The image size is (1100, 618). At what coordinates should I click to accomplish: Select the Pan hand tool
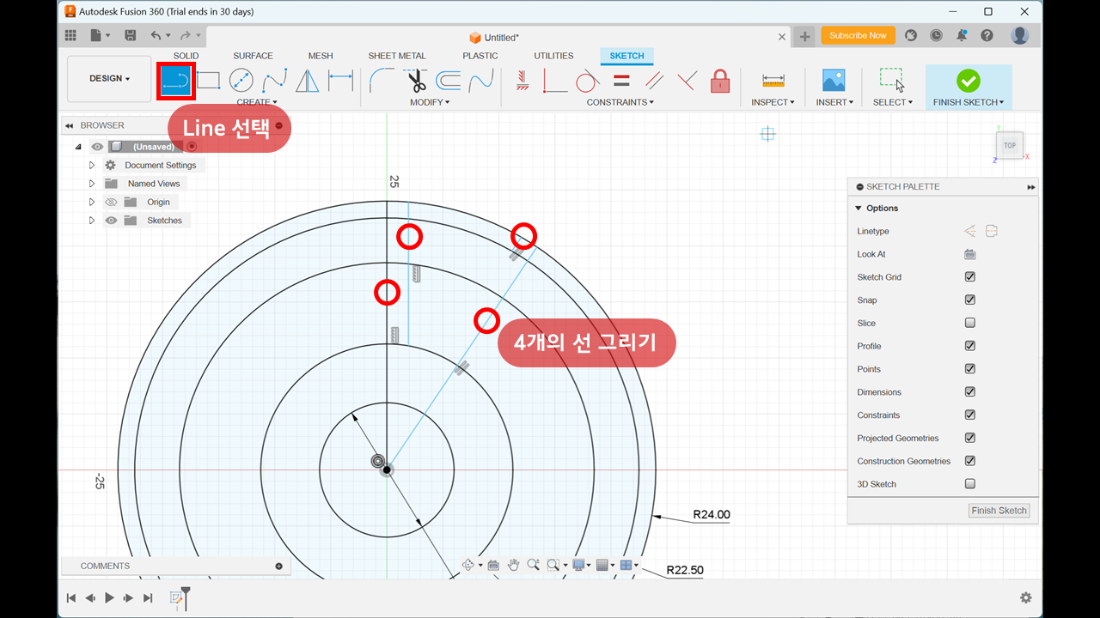point(513,565)
